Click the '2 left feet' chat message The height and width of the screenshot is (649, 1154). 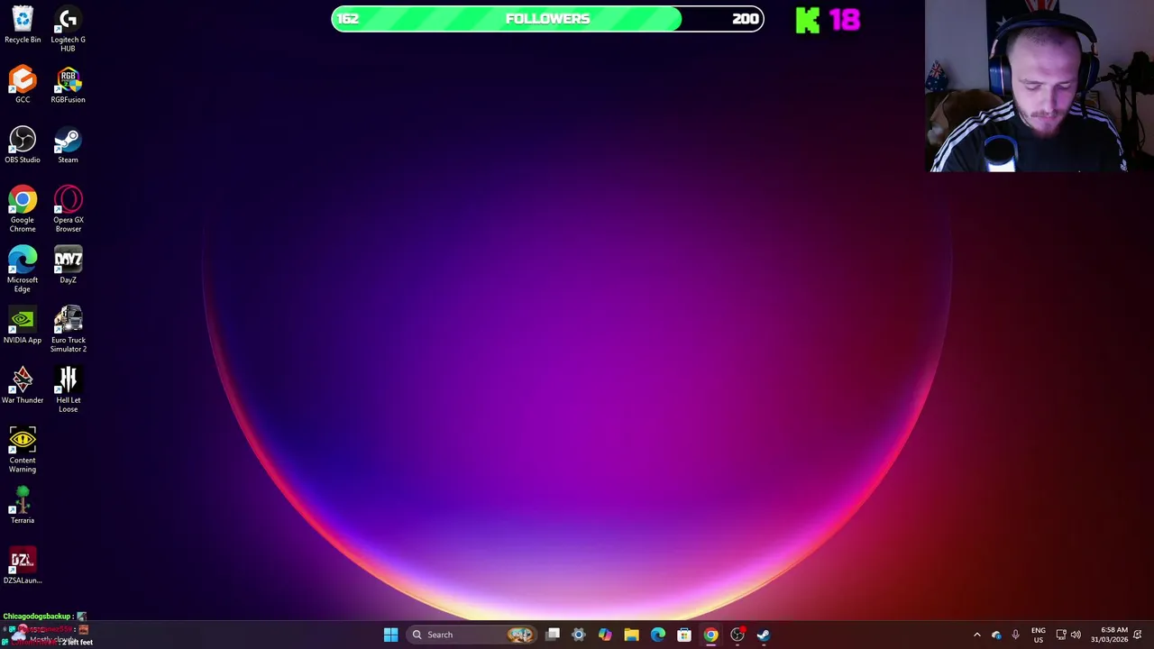(78, 642)
